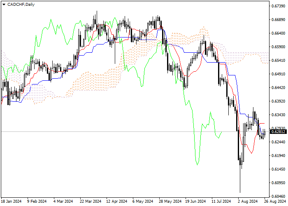Select the 18 Jan 2024 date label
This screenshot has width=288, height=206.
point(12,201)
